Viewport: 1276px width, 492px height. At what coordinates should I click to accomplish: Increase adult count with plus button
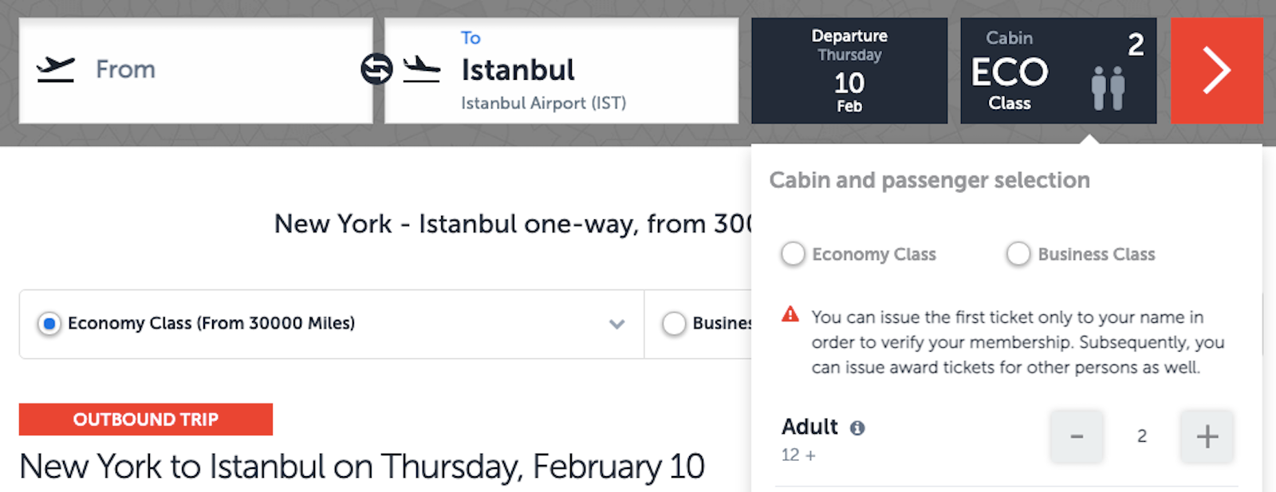[1207, 436]
